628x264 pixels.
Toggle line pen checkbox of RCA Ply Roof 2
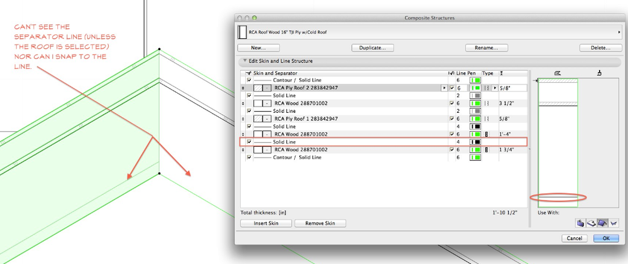pyautogui.click(x=452, y=88)
